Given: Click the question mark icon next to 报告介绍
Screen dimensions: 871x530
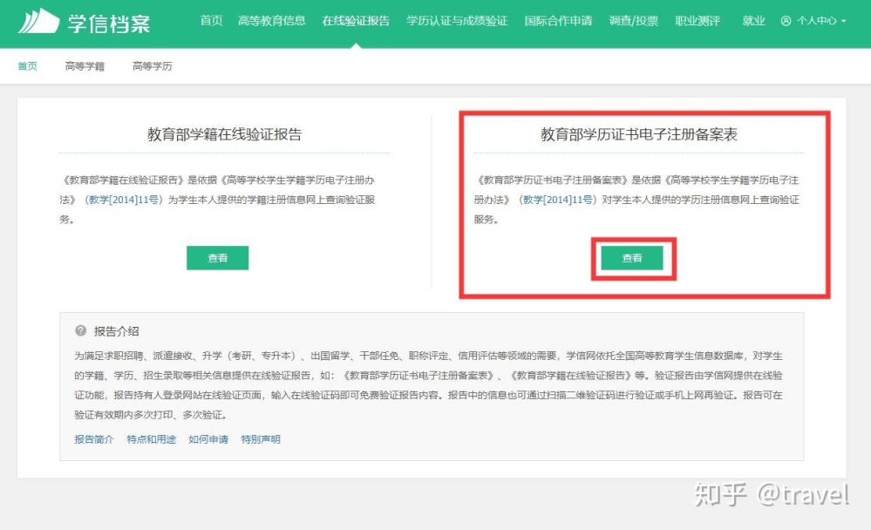Looking at the screenshot, I should [x=80, y=330].
